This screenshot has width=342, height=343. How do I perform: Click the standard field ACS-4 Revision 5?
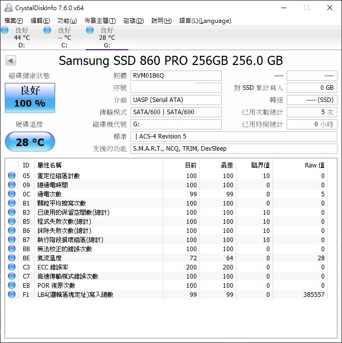click(234, 136)
